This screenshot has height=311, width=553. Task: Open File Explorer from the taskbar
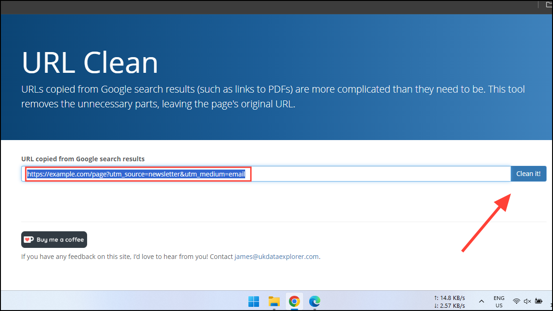coord(274,302)
